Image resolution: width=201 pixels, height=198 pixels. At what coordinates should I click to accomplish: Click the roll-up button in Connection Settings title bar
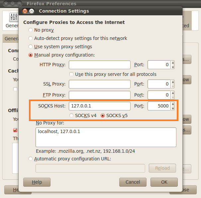32,11
